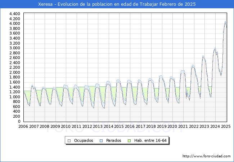Click the 2017 x-axis year label
The height and width of the screenshot is (162, 234).
pos(140,126)
